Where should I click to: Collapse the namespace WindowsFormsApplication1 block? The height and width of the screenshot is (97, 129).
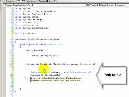click(13, 39)
